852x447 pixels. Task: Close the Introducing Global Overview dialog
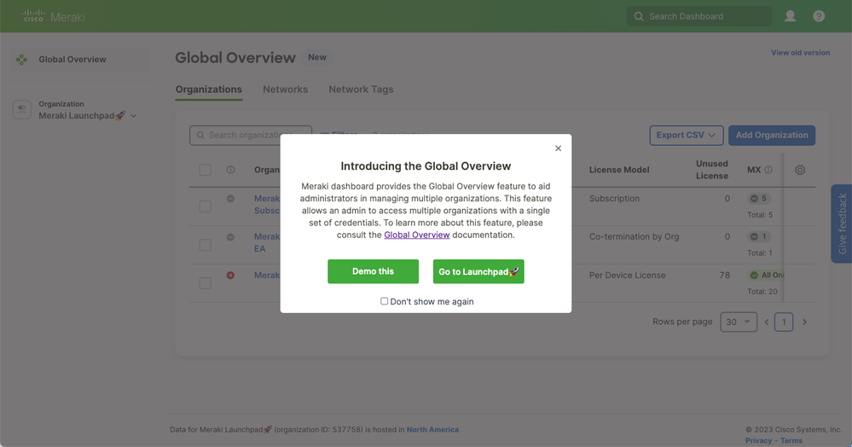(x=558, y=148)
